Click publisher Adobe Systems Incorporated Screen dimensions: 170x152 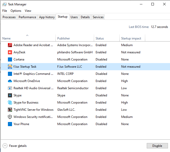click(x=75, y=45)
